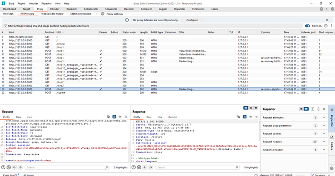This screenshot has width=335, height=176.
Task: Open Response pane hamburger options menu
Action: [x=257, y=117]
